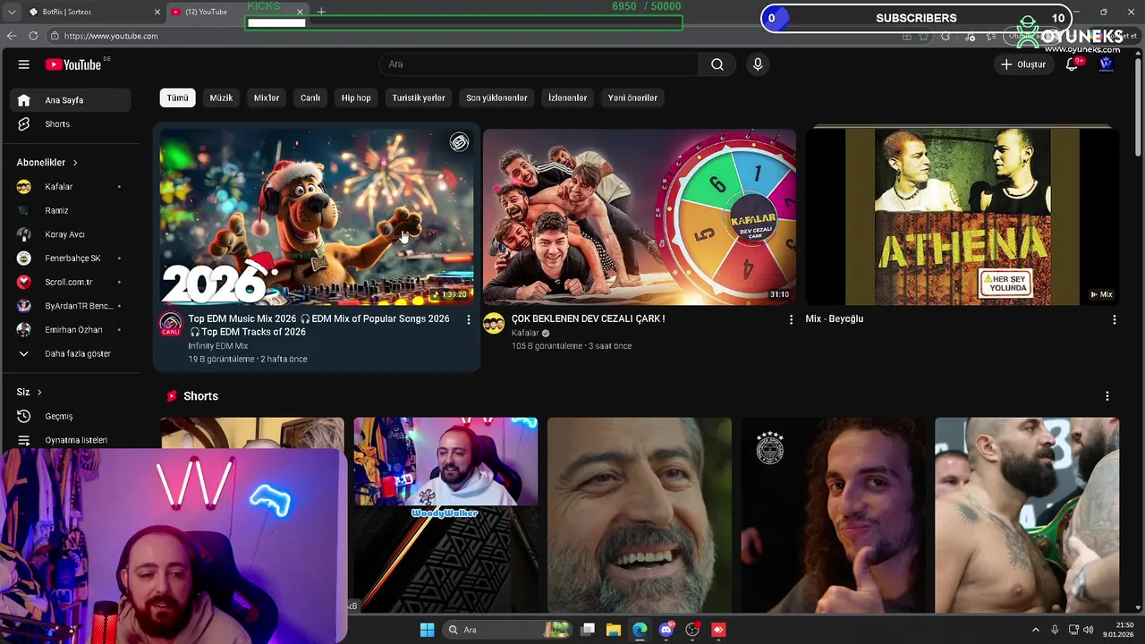Open Geçmiş history

click(71, 416)
